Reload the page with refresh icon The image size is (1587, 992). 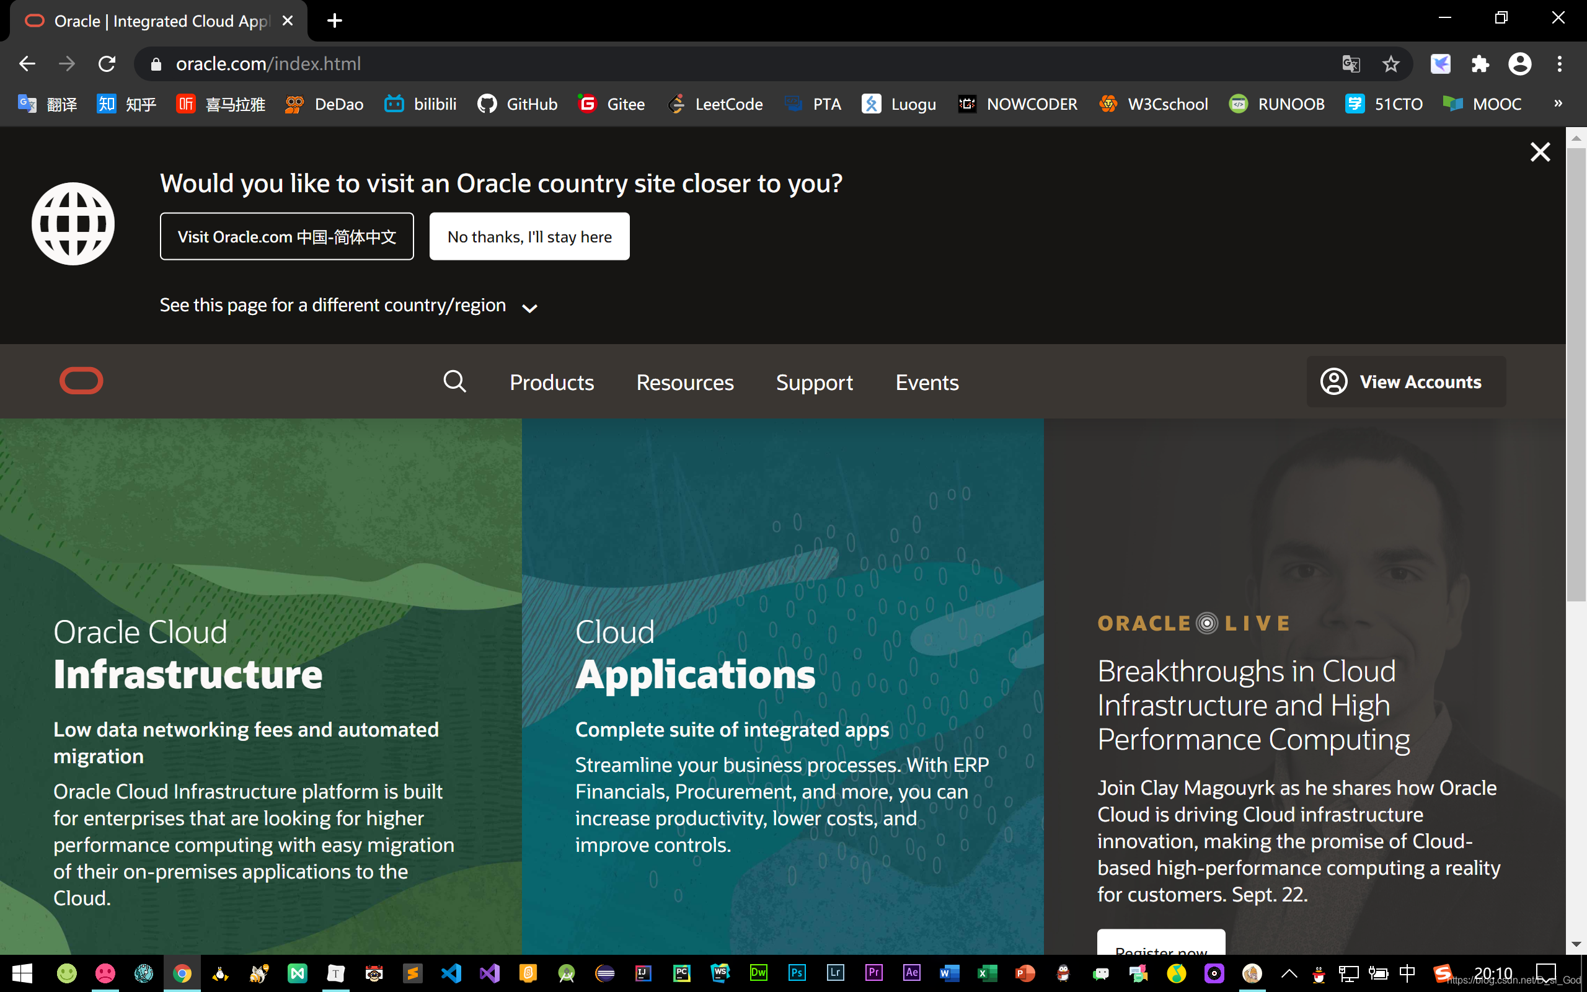107,64
